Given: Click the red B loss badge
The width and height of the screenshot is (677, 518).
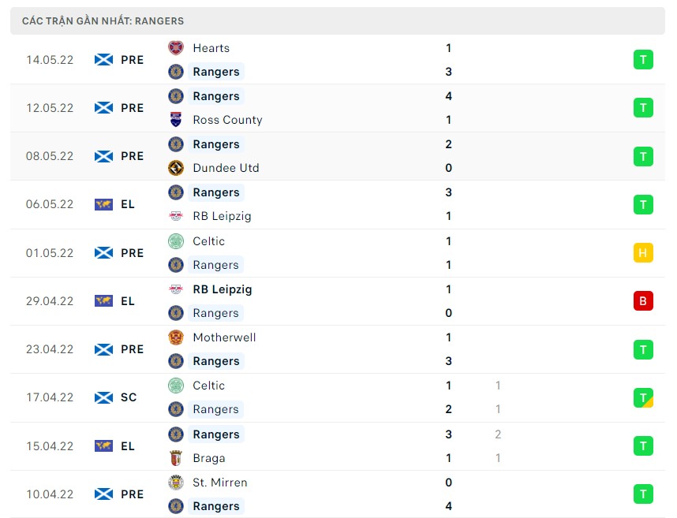Looking at the screenshot, I should 643,301.
